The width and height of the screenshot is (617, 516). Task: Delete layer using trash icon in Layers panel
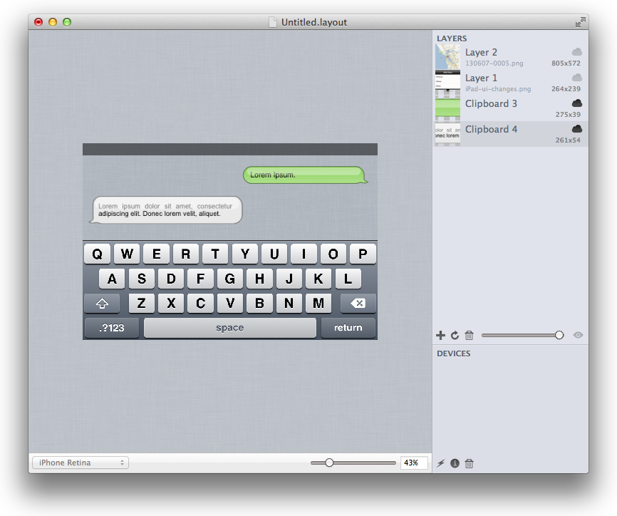tap(469, 336)
